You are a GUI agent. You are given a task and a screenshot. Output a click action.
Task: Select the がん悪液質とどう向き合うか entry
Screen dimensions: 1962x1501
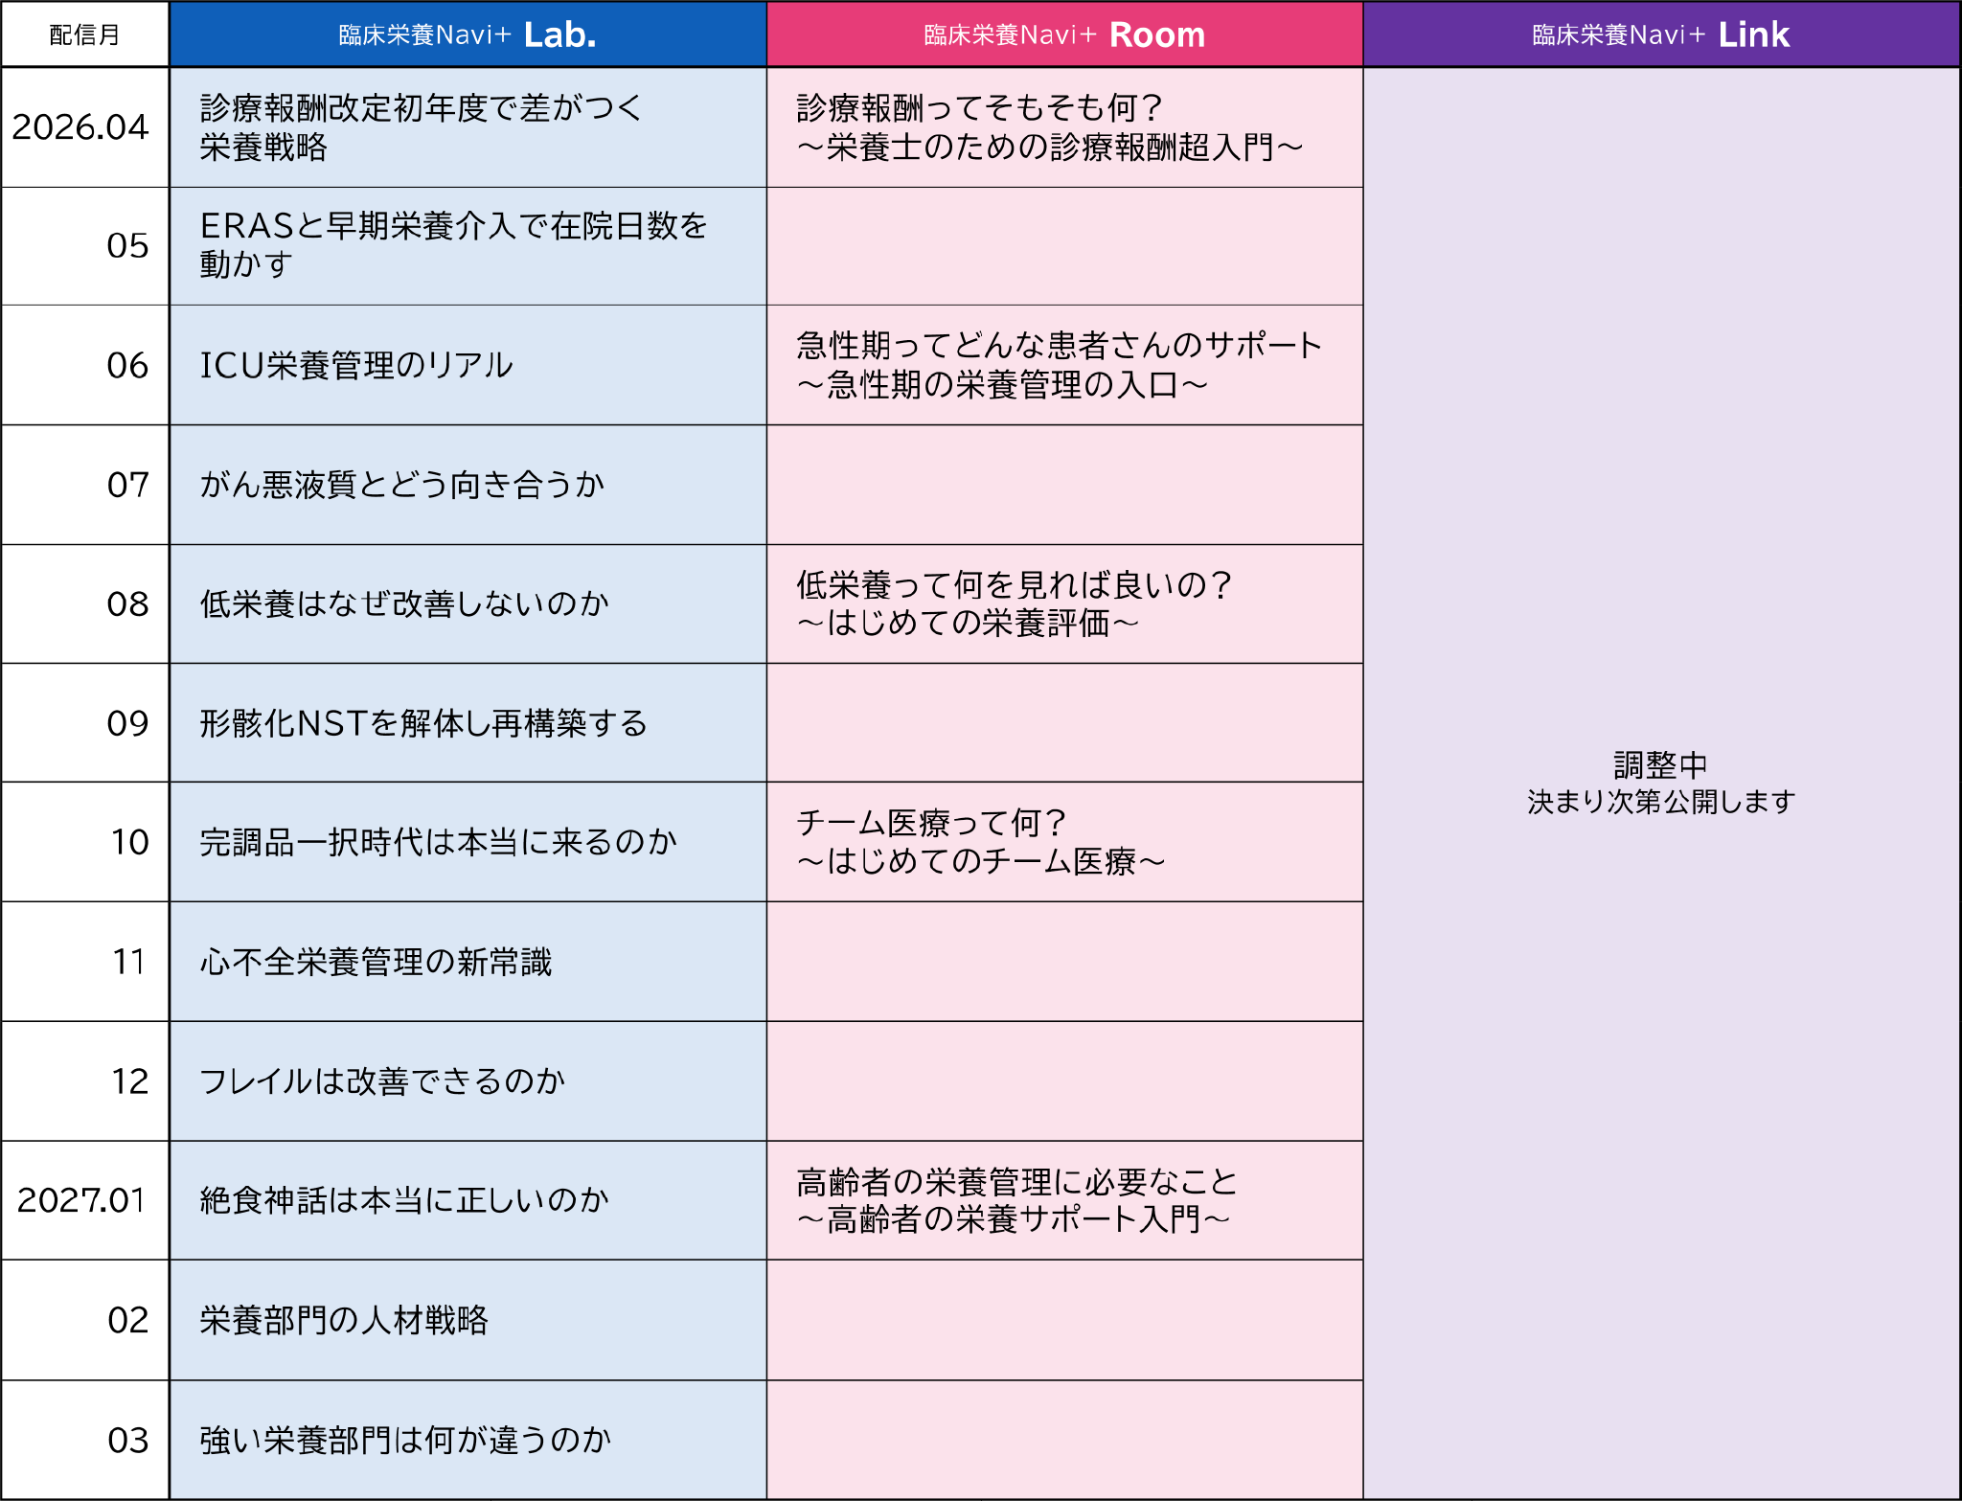(402, 485)
